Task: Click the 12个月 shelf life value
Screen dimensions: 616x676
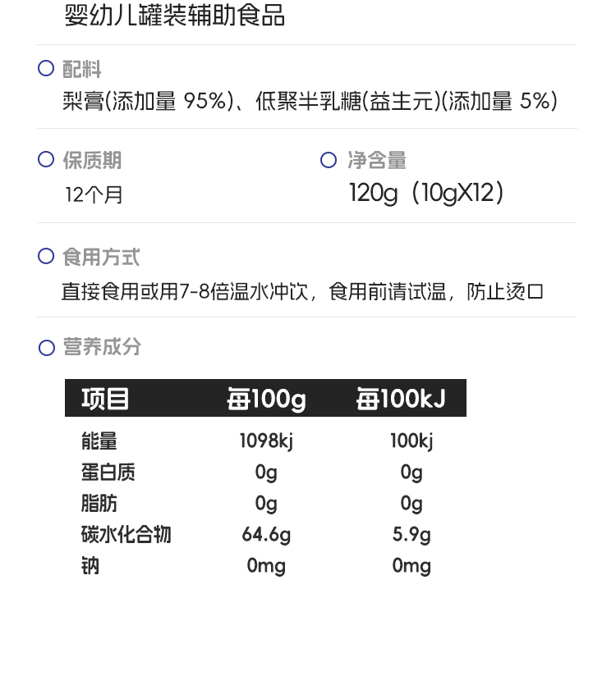Action: pos(94,195)
